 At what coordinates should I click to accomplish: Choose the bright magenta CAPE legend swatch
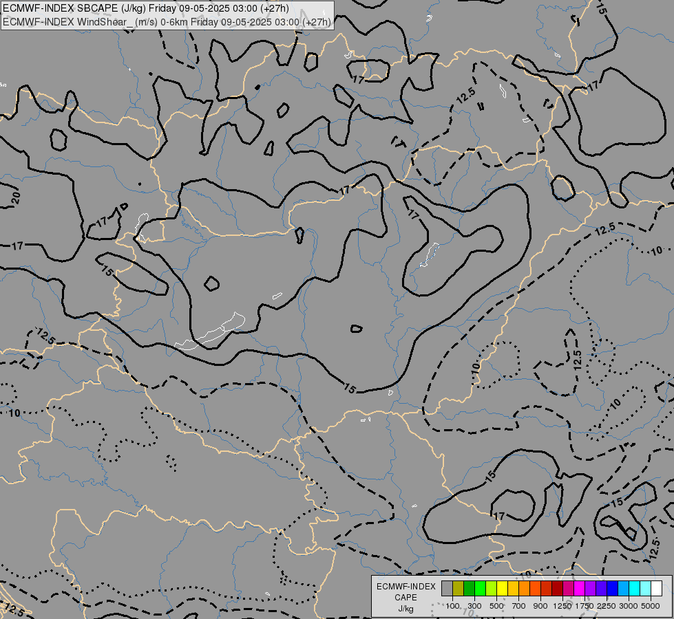click(x=580, y=588)
